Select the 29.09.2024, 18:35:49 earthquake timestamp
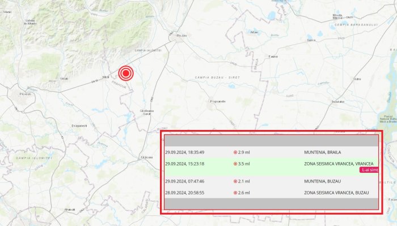This screenshot has height=226, width=397. (x=185, y=153)
